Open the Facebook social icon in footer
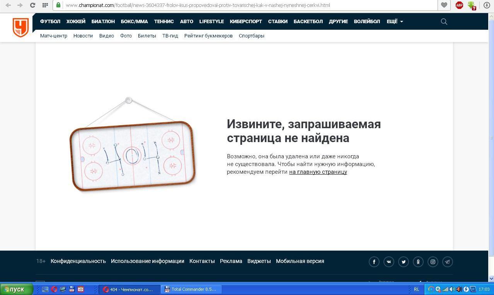Screen dimensions: 494x295 pyautogui.click(x=374, y=262)
